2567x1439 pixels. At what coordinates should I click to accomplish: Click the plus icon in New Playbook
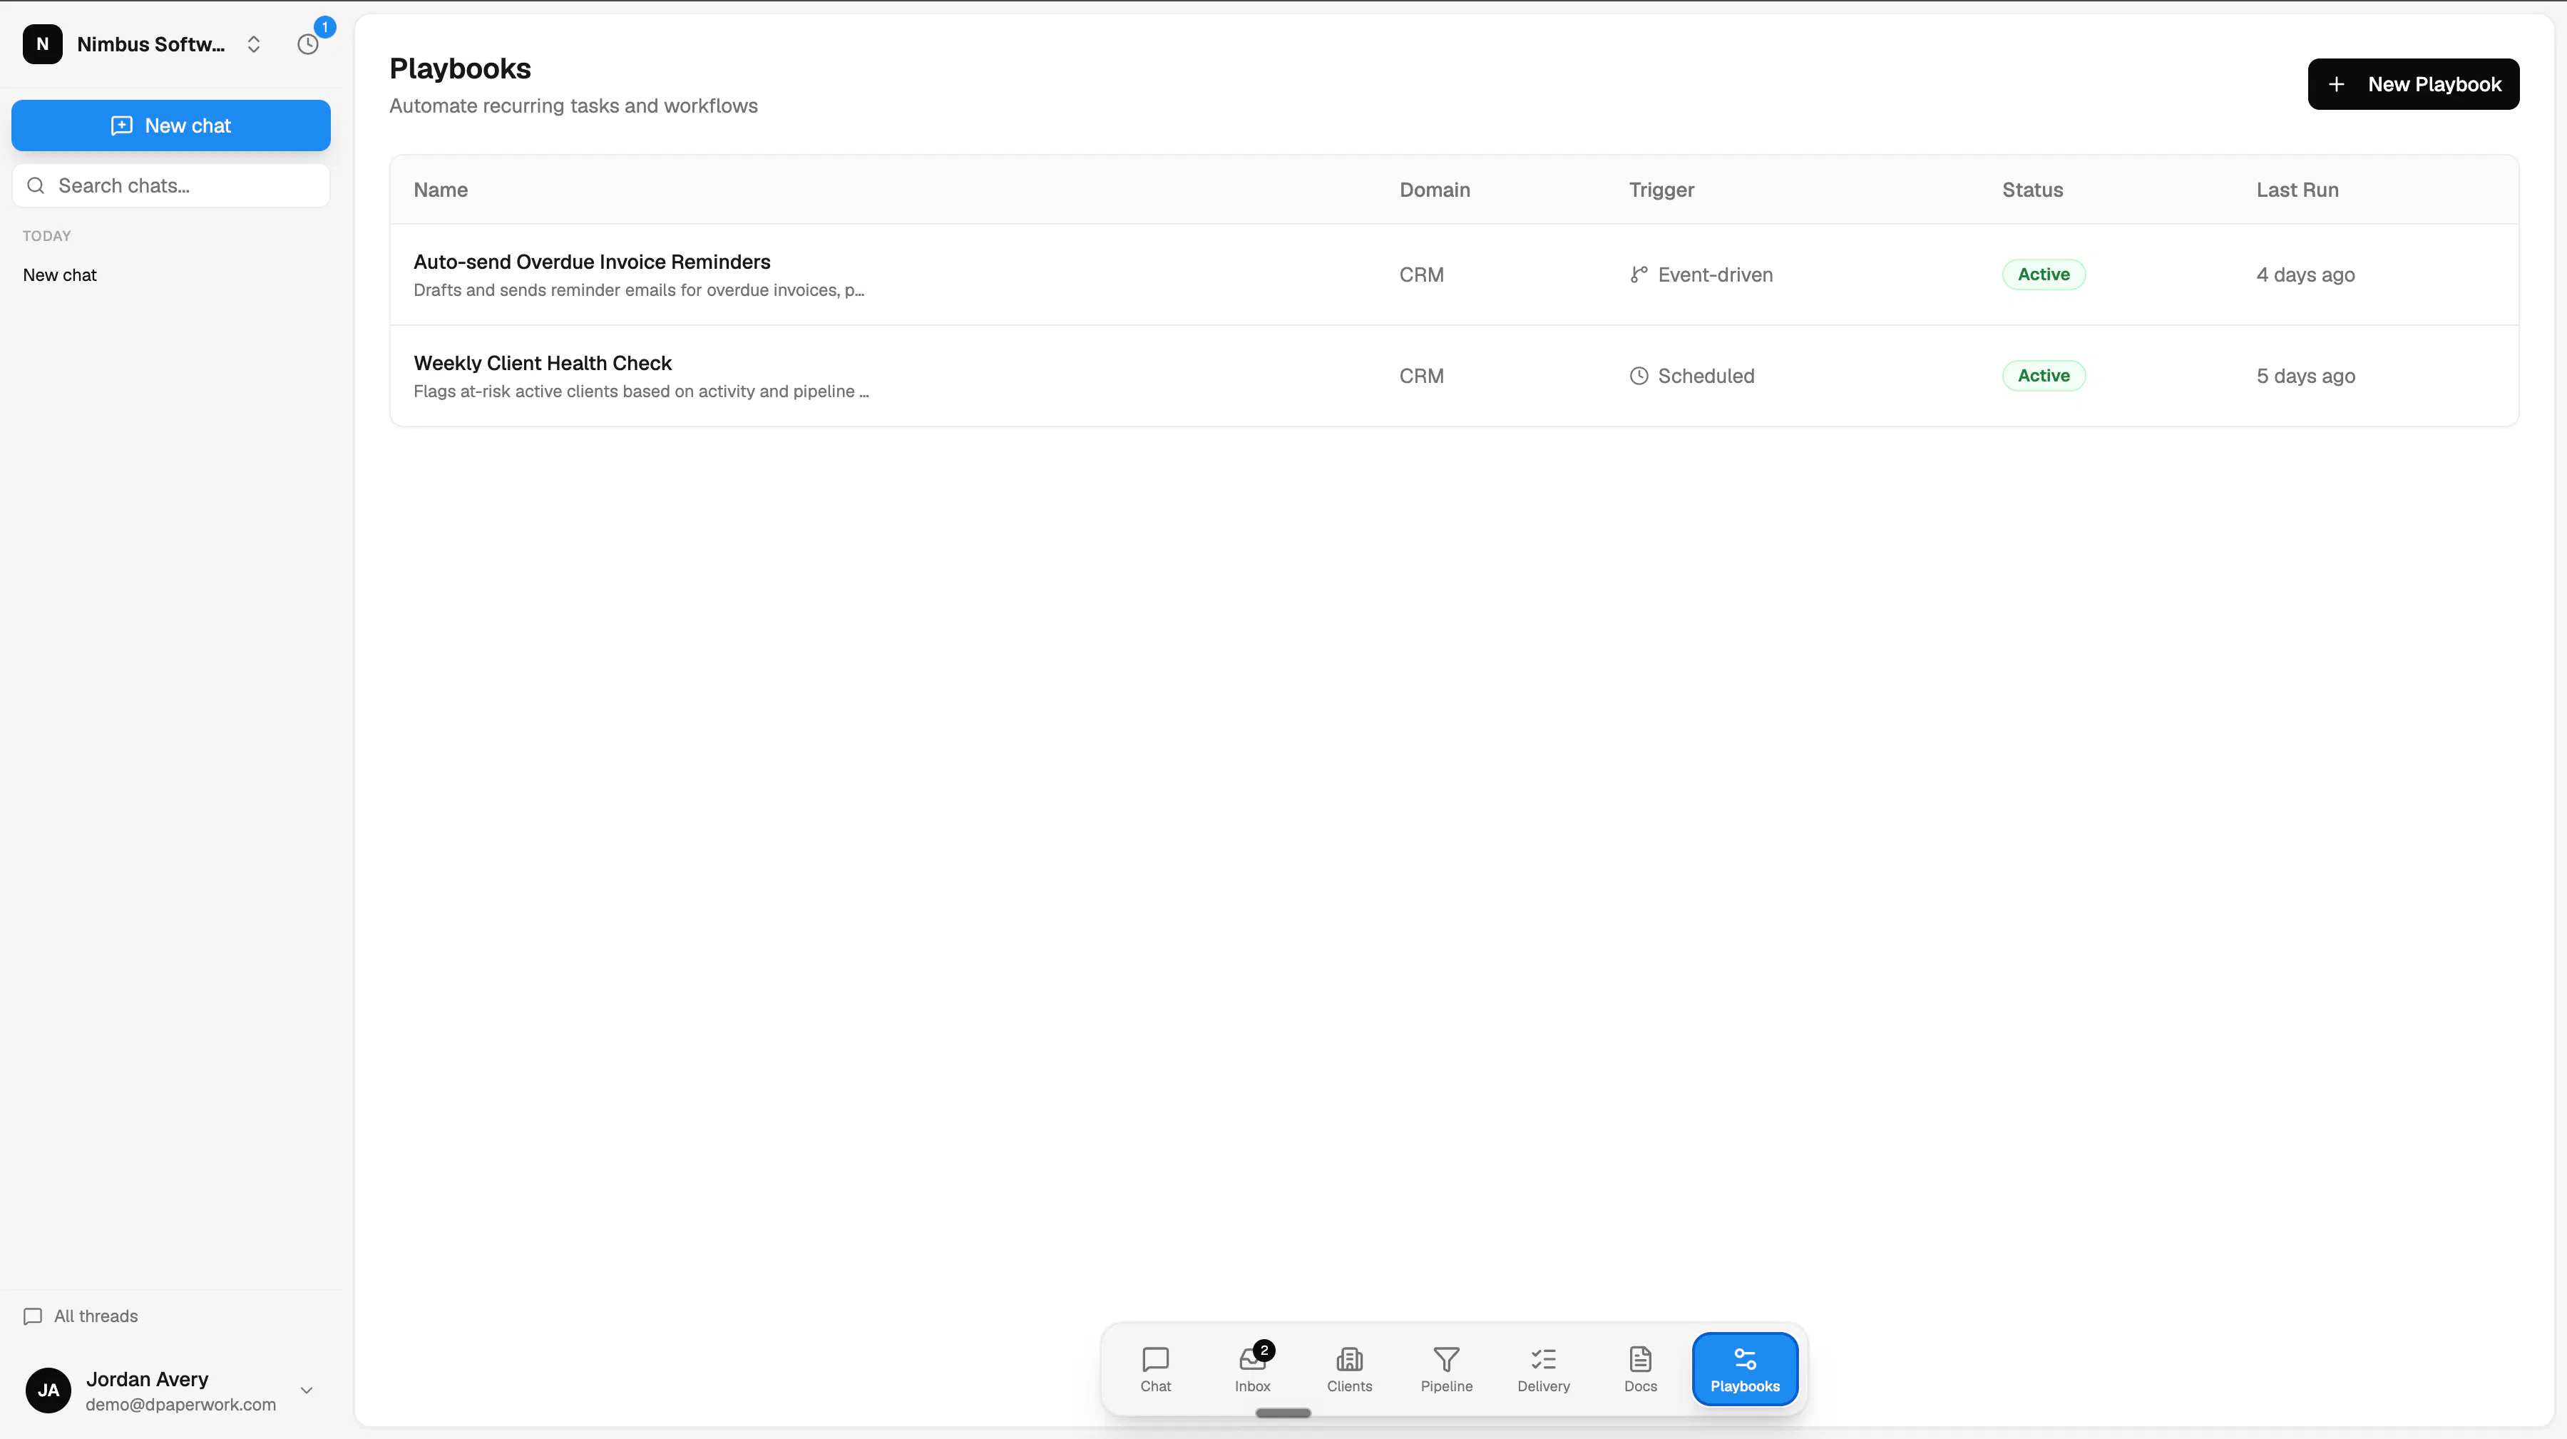tap(2337, 85)
